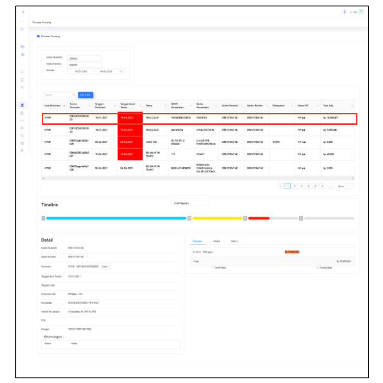Click the folder icon beside the page title
The height and width of the screenshot is (383, 383).
pyautogui.click(x=38, y=36)
